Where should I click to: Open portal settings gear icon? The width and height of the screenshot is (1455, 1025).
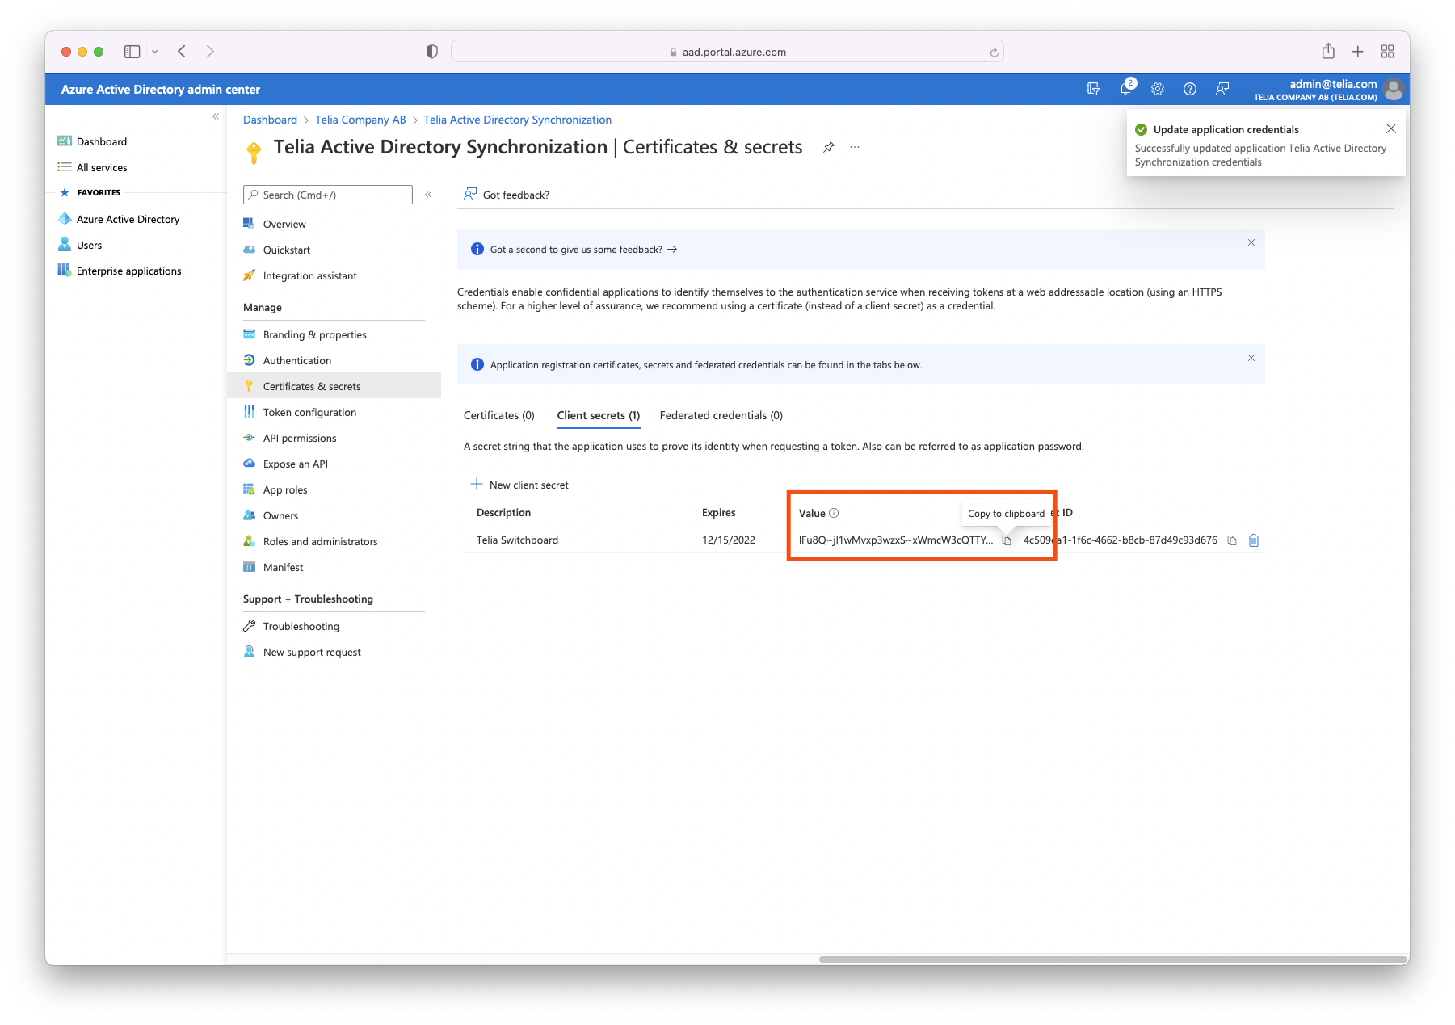(x=1158, y=89)
